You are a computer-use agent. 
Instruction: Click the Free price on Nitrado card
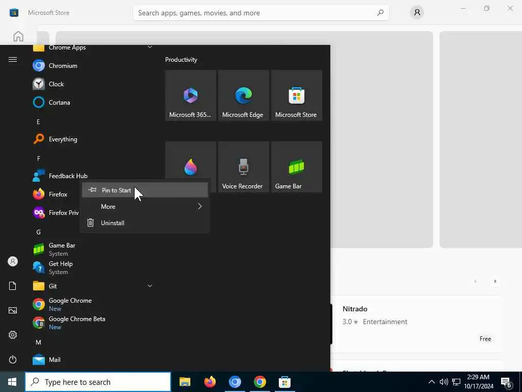point(485,339)
